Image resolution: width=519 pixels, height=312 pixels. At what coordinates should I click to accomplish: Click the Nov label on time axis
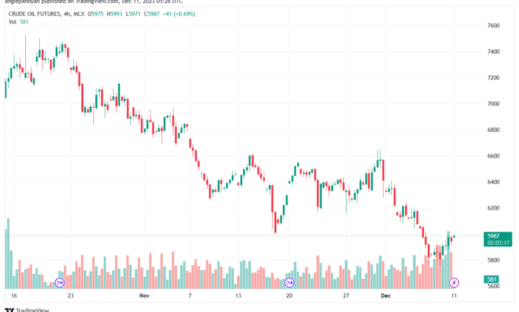[144, 295]
